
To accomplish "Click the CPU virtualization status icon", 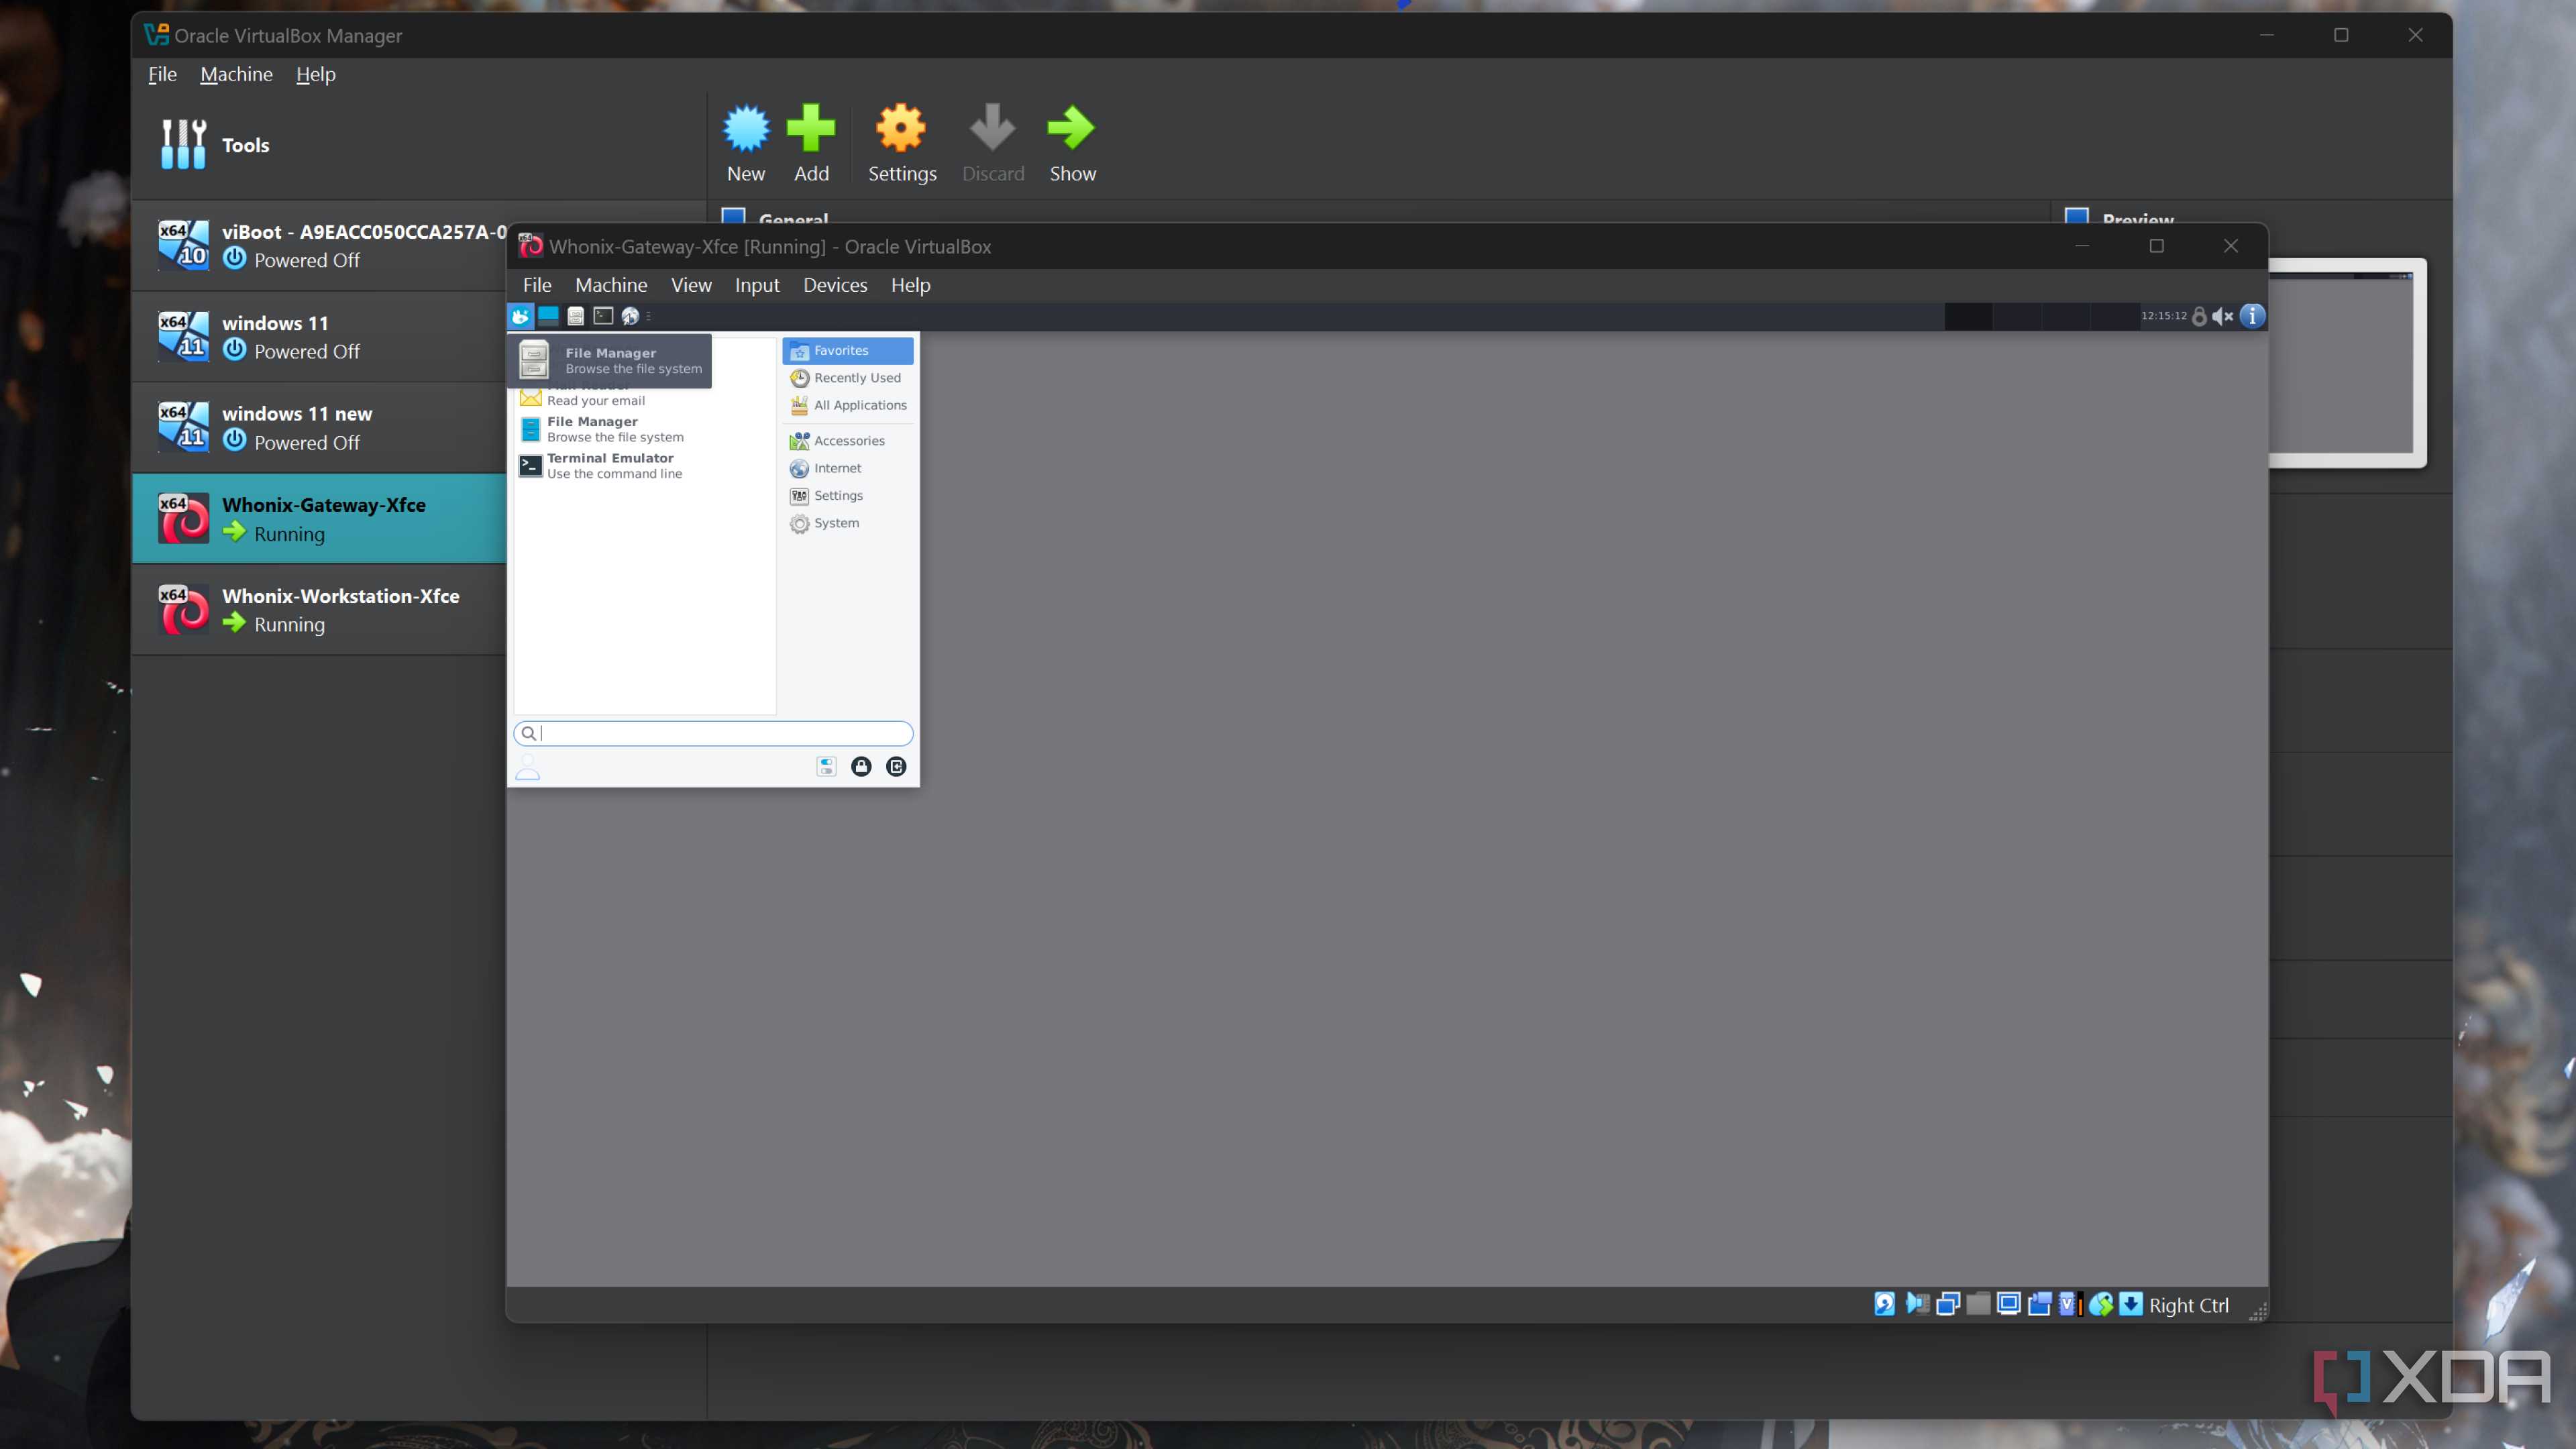I will (x=2070, y=1304).
